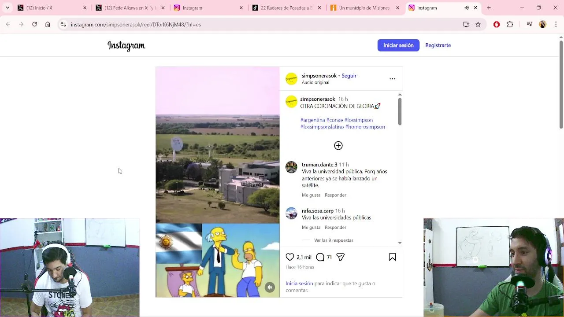Click Responder on truman.dante.3 comment
Image resolution: width=564 pixels, height=317 pixels.
pos(335,195)
